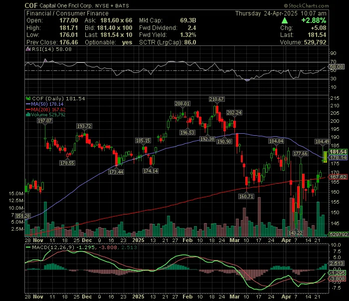Click the COF ticker symbol in the title

[x=31, y=5]
